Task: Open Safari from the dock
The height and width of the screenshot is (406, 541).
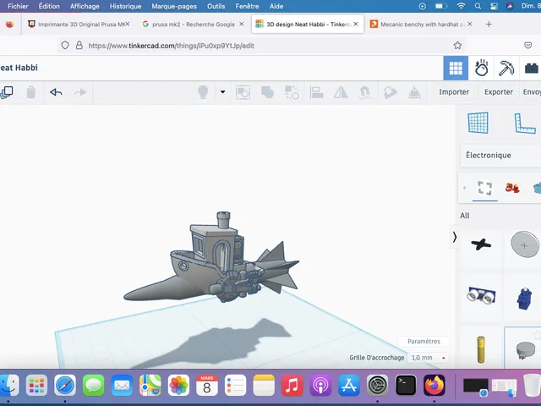Action: [x=65, y=386]
